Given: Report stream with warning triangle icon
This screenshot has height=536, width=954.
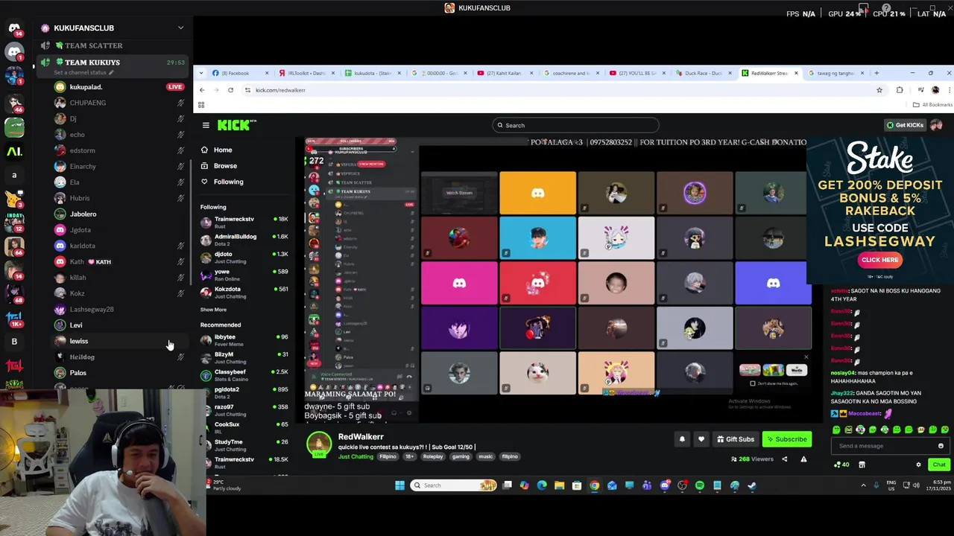Looking at the screenshot, I should point(803,459).
